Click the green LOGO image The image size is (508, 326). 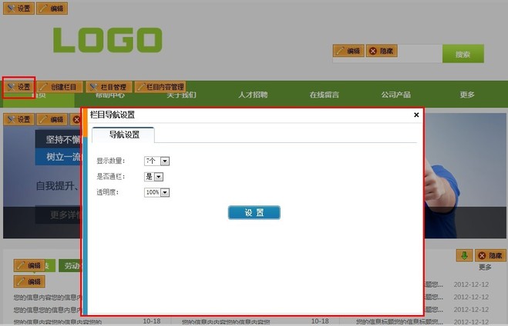click(x=107, y=40)
